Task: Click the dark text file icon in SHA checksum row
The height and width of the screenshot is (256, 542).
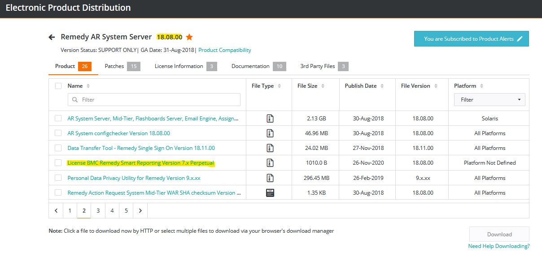Action: [270, 193]
